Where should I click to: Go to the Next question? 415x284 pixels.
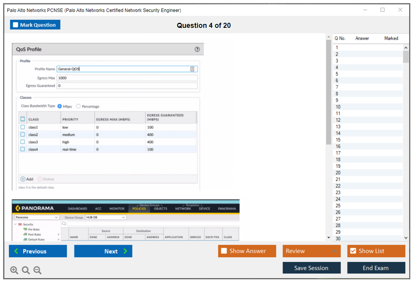(103, 251)
